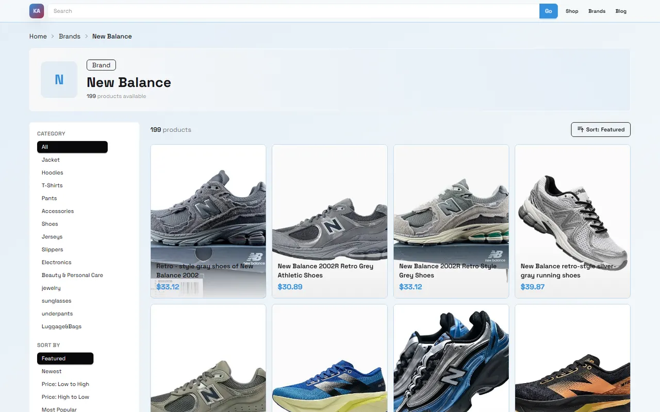
Task: Filter by Accessories category
Action: tap(58, 211)
